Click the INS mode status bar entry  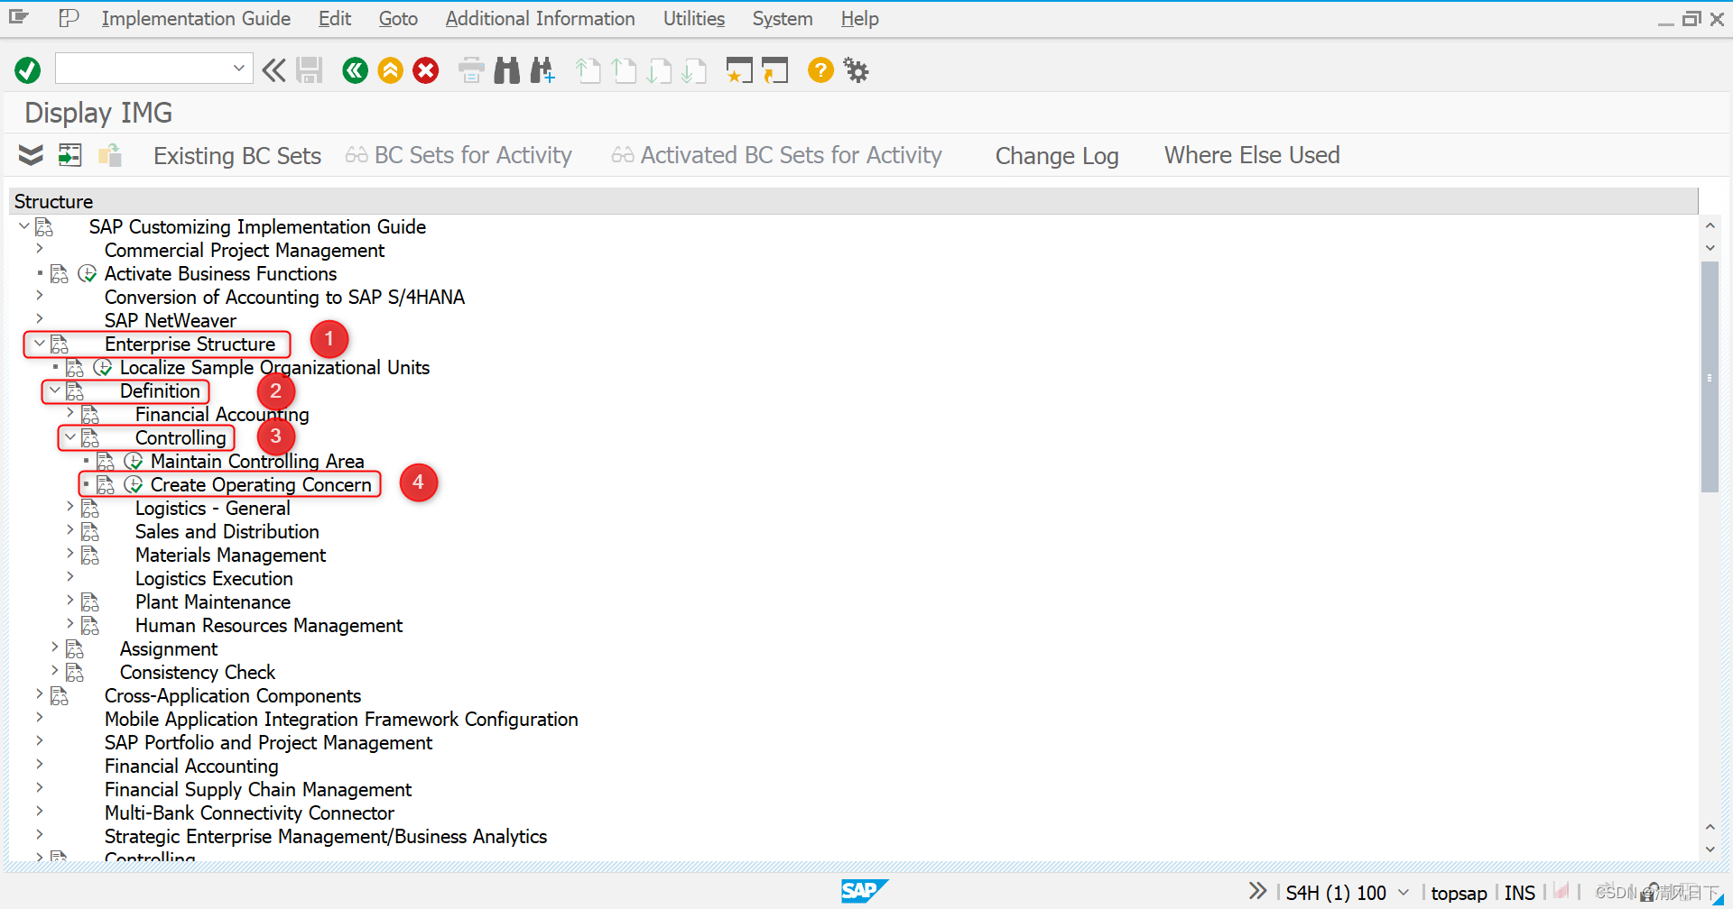tap(1520, 893)
